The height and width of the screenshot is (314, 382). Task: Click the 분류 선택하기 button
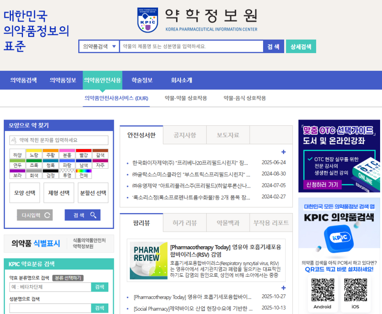click(x=68, y=278)
